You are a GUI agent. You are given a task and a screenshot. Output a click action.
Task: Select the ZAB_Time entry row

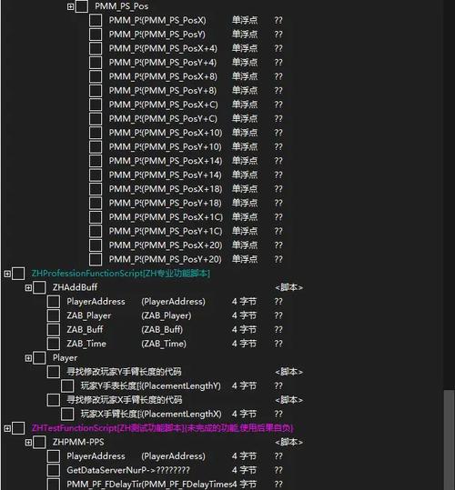[174, 344]
